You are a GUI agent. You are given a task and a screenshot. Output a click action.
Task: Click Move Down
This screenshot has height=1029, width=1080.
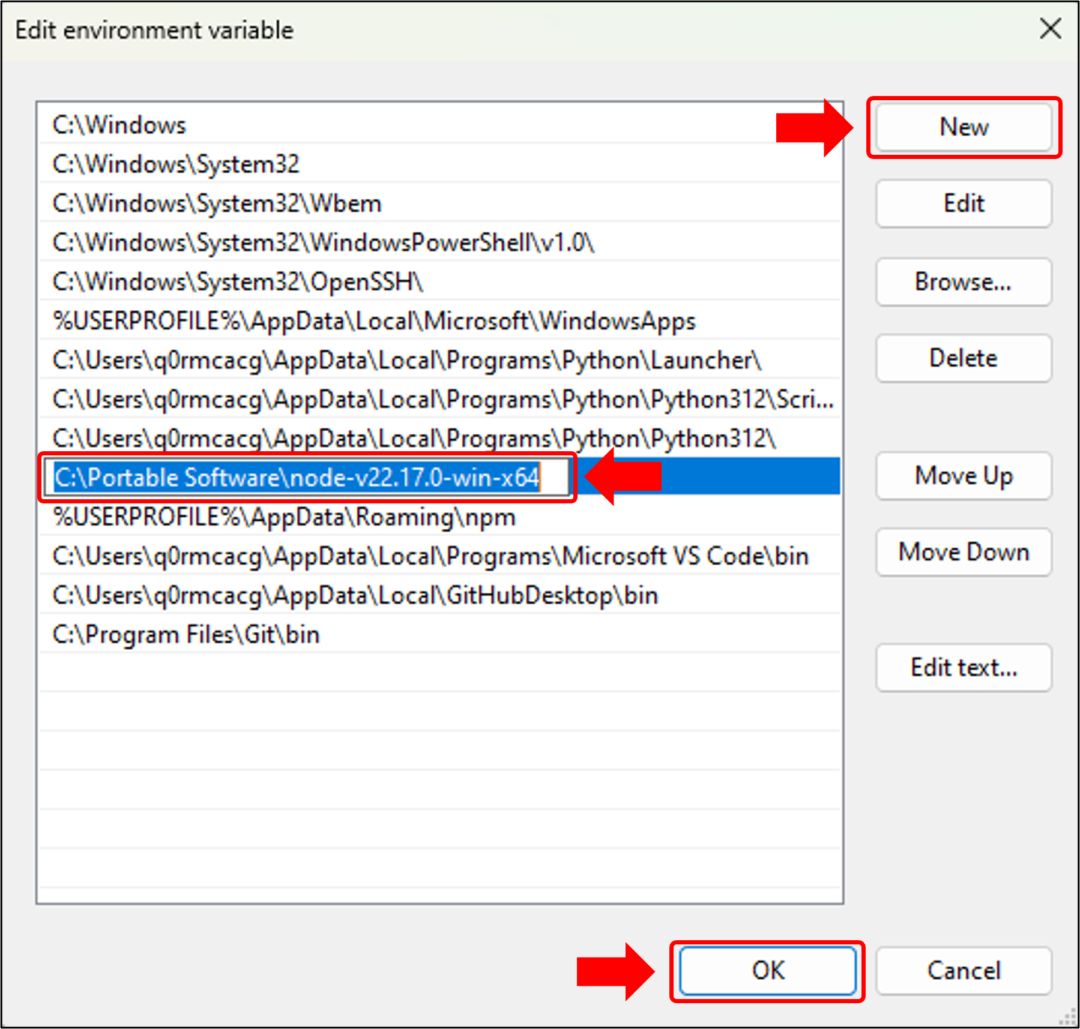(963, 552)
